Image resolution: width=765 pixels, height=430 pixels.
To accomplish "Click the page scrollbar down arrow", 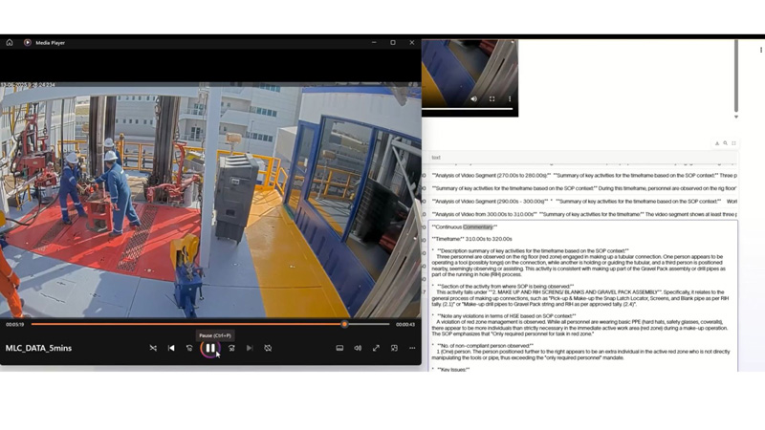I will 736,117.
